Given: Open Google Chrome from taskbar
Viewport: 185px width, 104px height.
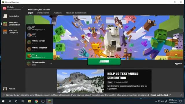Looking at the screenshot, I should [36, 101].
